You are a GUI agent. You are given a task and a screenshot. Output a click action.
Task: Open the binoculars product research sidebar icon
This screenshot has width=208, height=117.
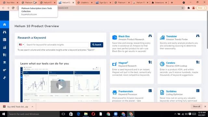(x=5, y=32)
